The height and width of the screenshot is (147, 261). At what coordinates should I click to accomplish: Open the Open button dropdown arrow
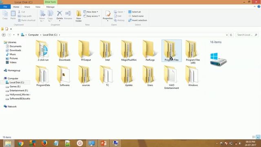point(124,12)
